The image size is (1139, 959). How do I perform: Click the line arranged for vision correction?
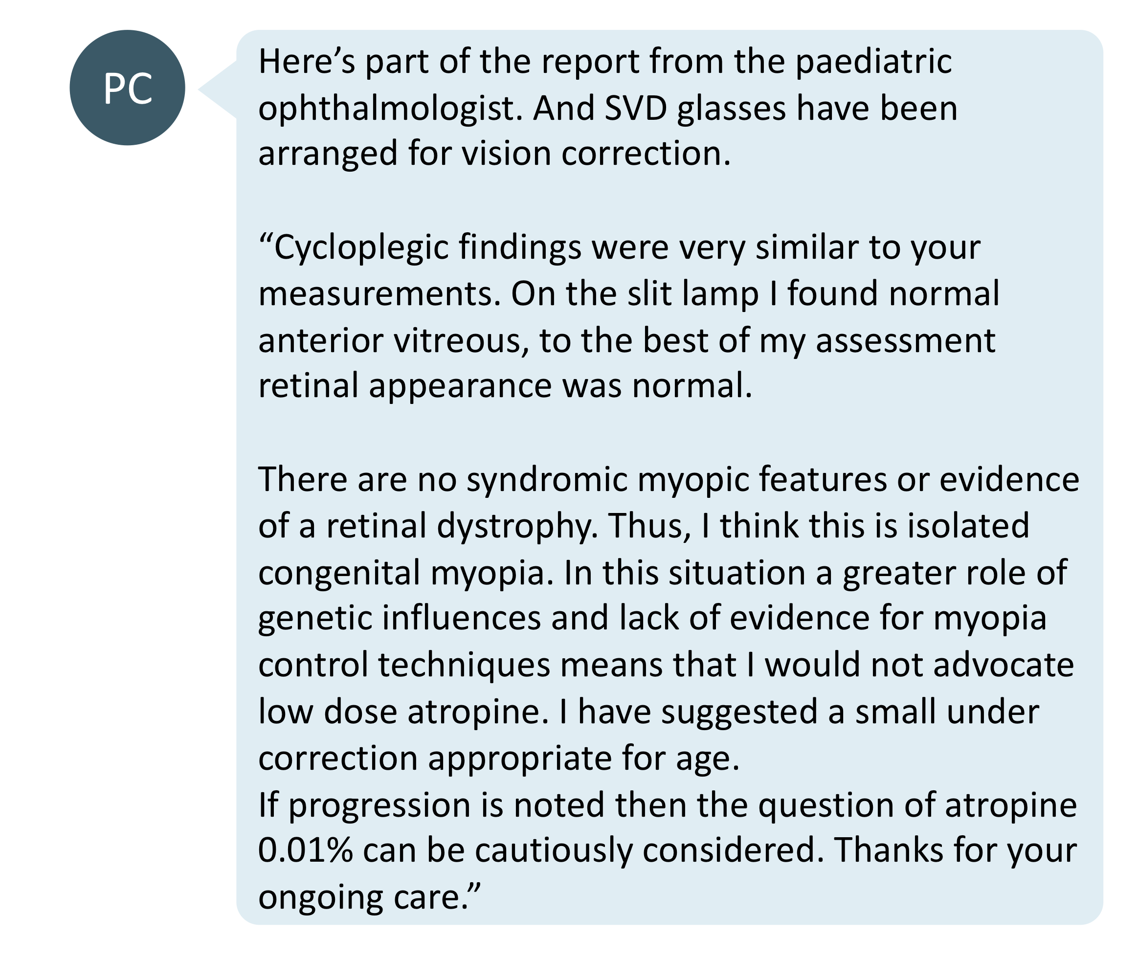495,153
